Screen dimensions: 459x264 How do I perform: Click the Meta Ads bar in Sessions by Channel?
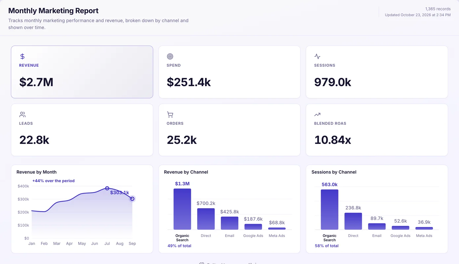pos(424,228)
